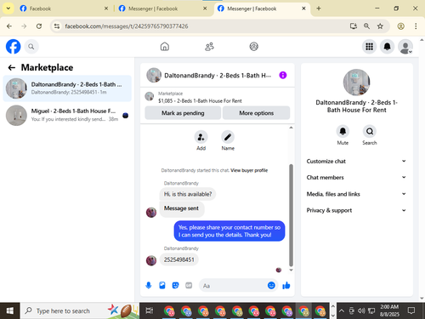Viewport: 425px width, 319px height.
Task: Open View buyer profile link
Action: (249, 170)
